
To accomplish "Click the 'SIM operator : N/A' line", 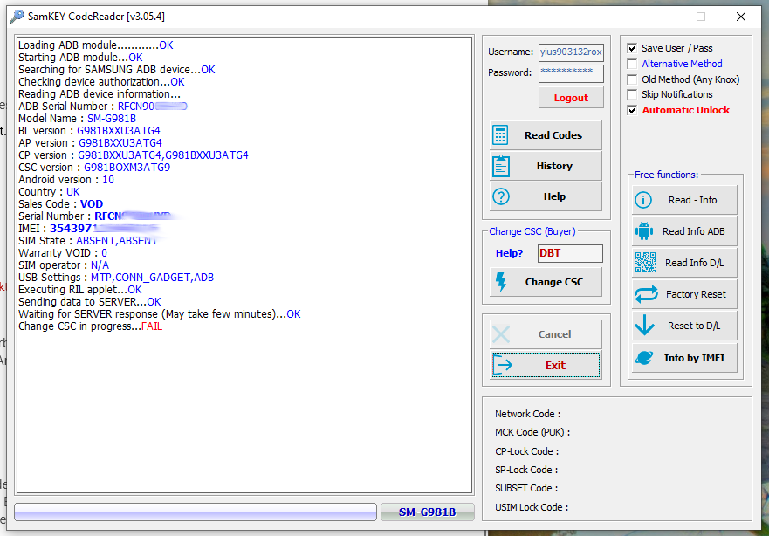I will (x=64, y=265).
